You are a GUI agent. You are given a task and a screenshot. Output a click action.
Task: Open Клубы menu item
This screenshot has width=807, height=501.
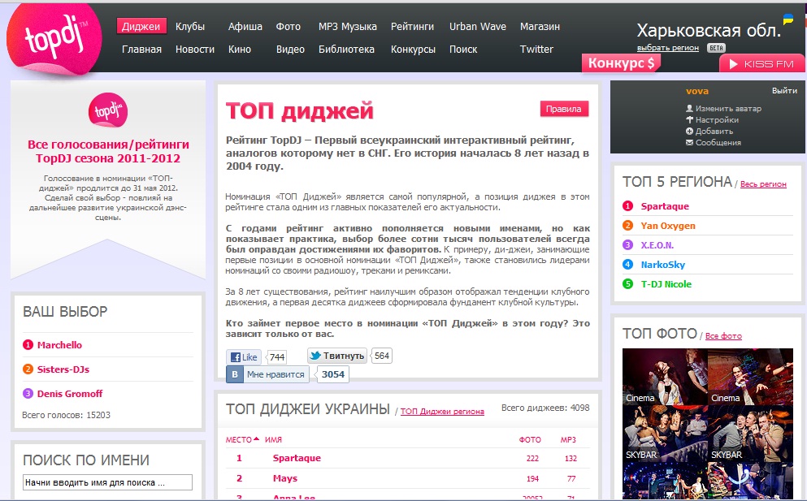tap(190, 26)
